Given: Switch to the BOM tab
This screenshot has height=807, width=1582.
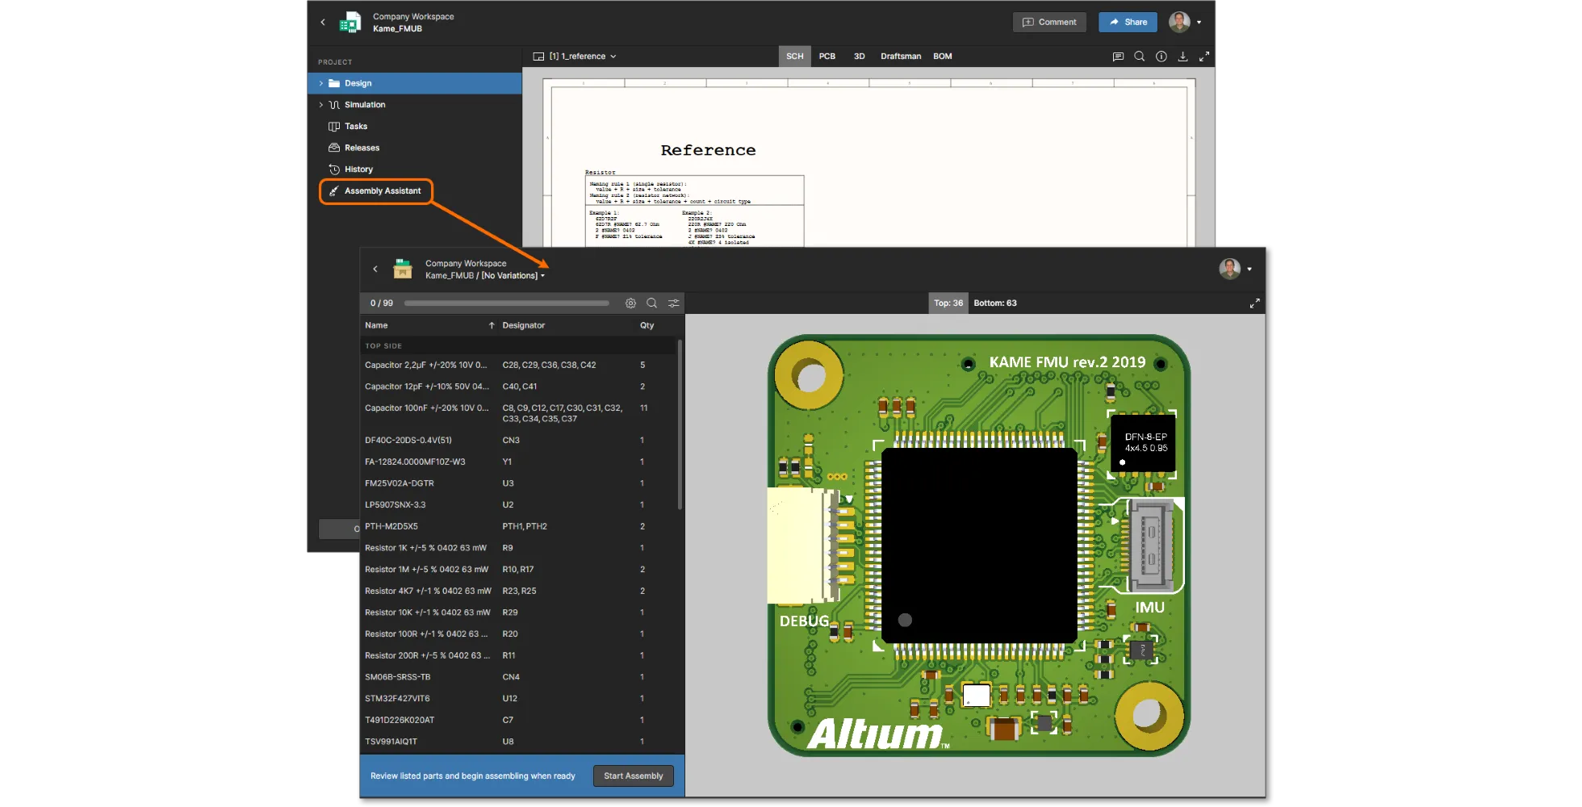Looking at the screenshot, I should click(943, 56).
